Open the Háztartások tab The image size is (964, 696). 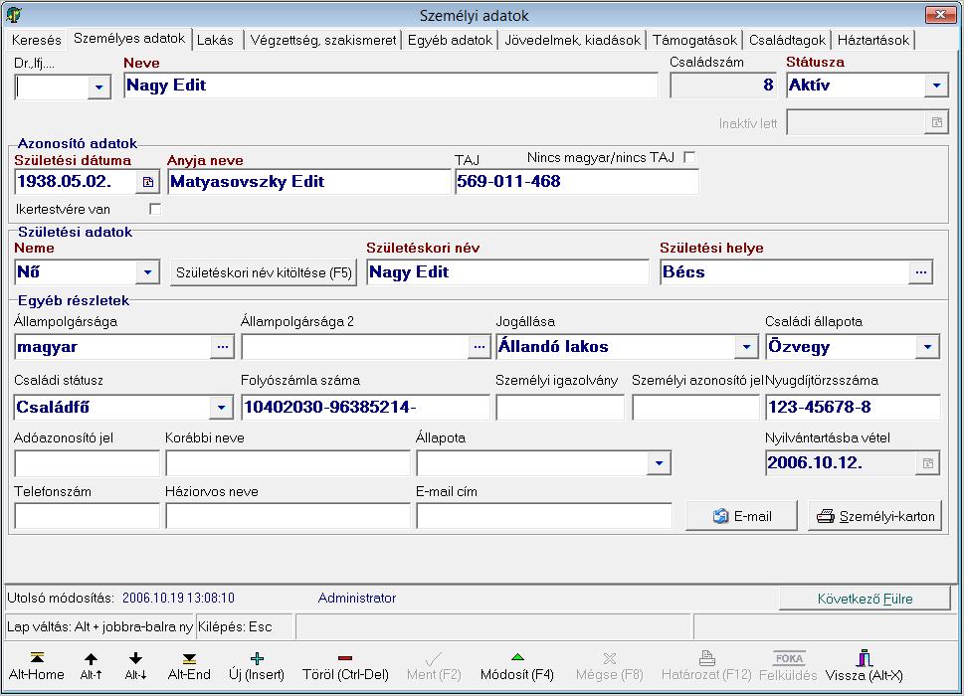873,40
